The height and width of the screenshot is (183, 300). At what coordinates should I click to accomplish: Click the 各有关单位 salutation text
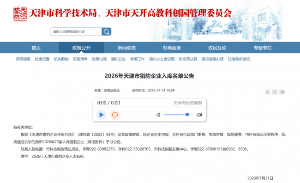click(x=23, y=127)
